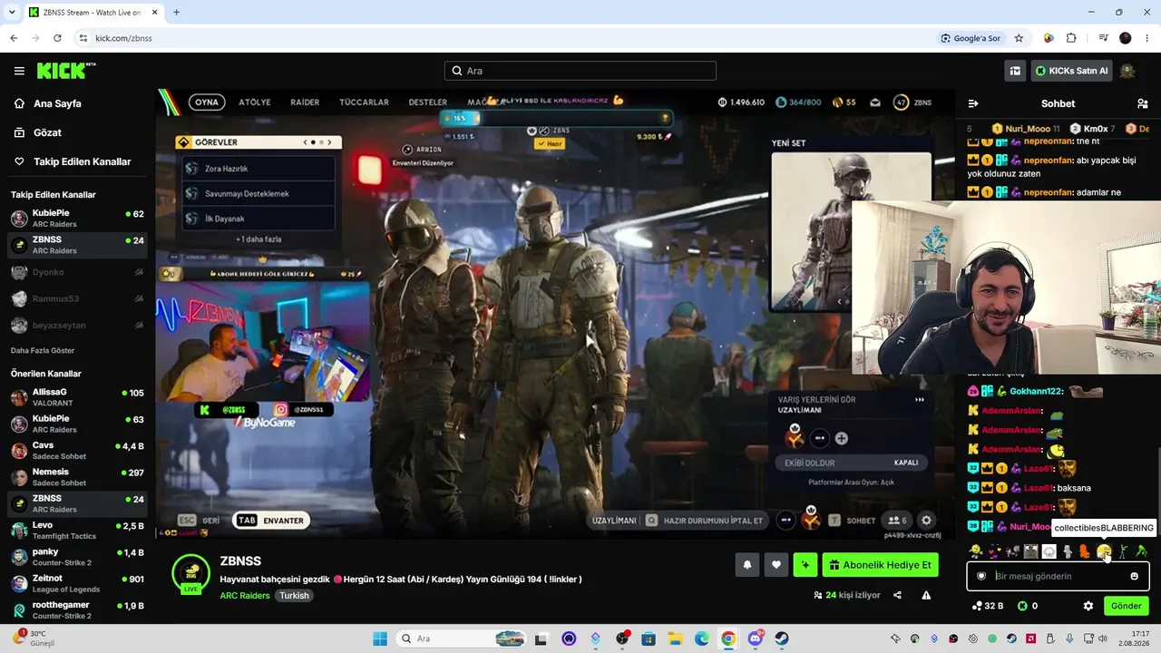Insert the multicolor hearts emote
1161x653 pixels.
click(993, 551)
